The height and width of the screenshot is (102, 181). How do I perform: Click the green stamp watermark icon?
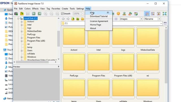click(124, 14)
